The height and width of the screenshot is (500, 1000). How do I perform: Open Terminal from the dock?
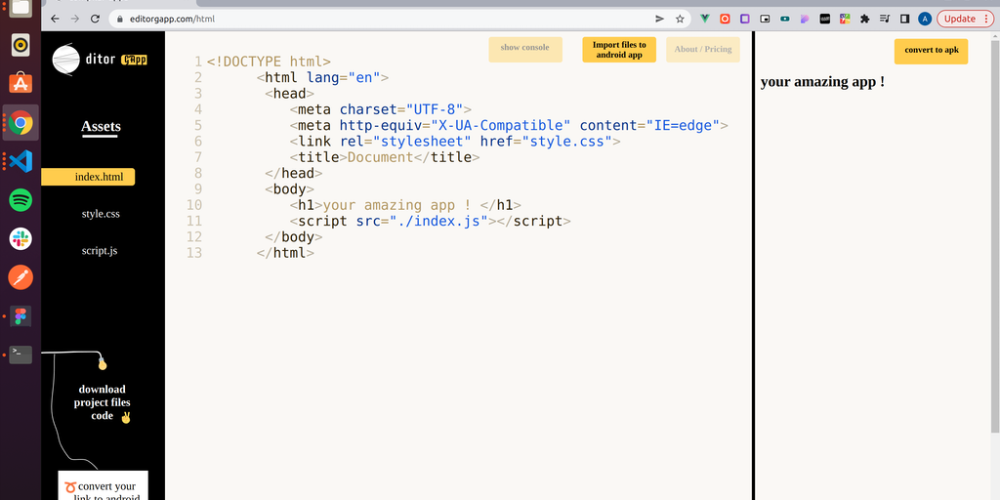[21, 354]
